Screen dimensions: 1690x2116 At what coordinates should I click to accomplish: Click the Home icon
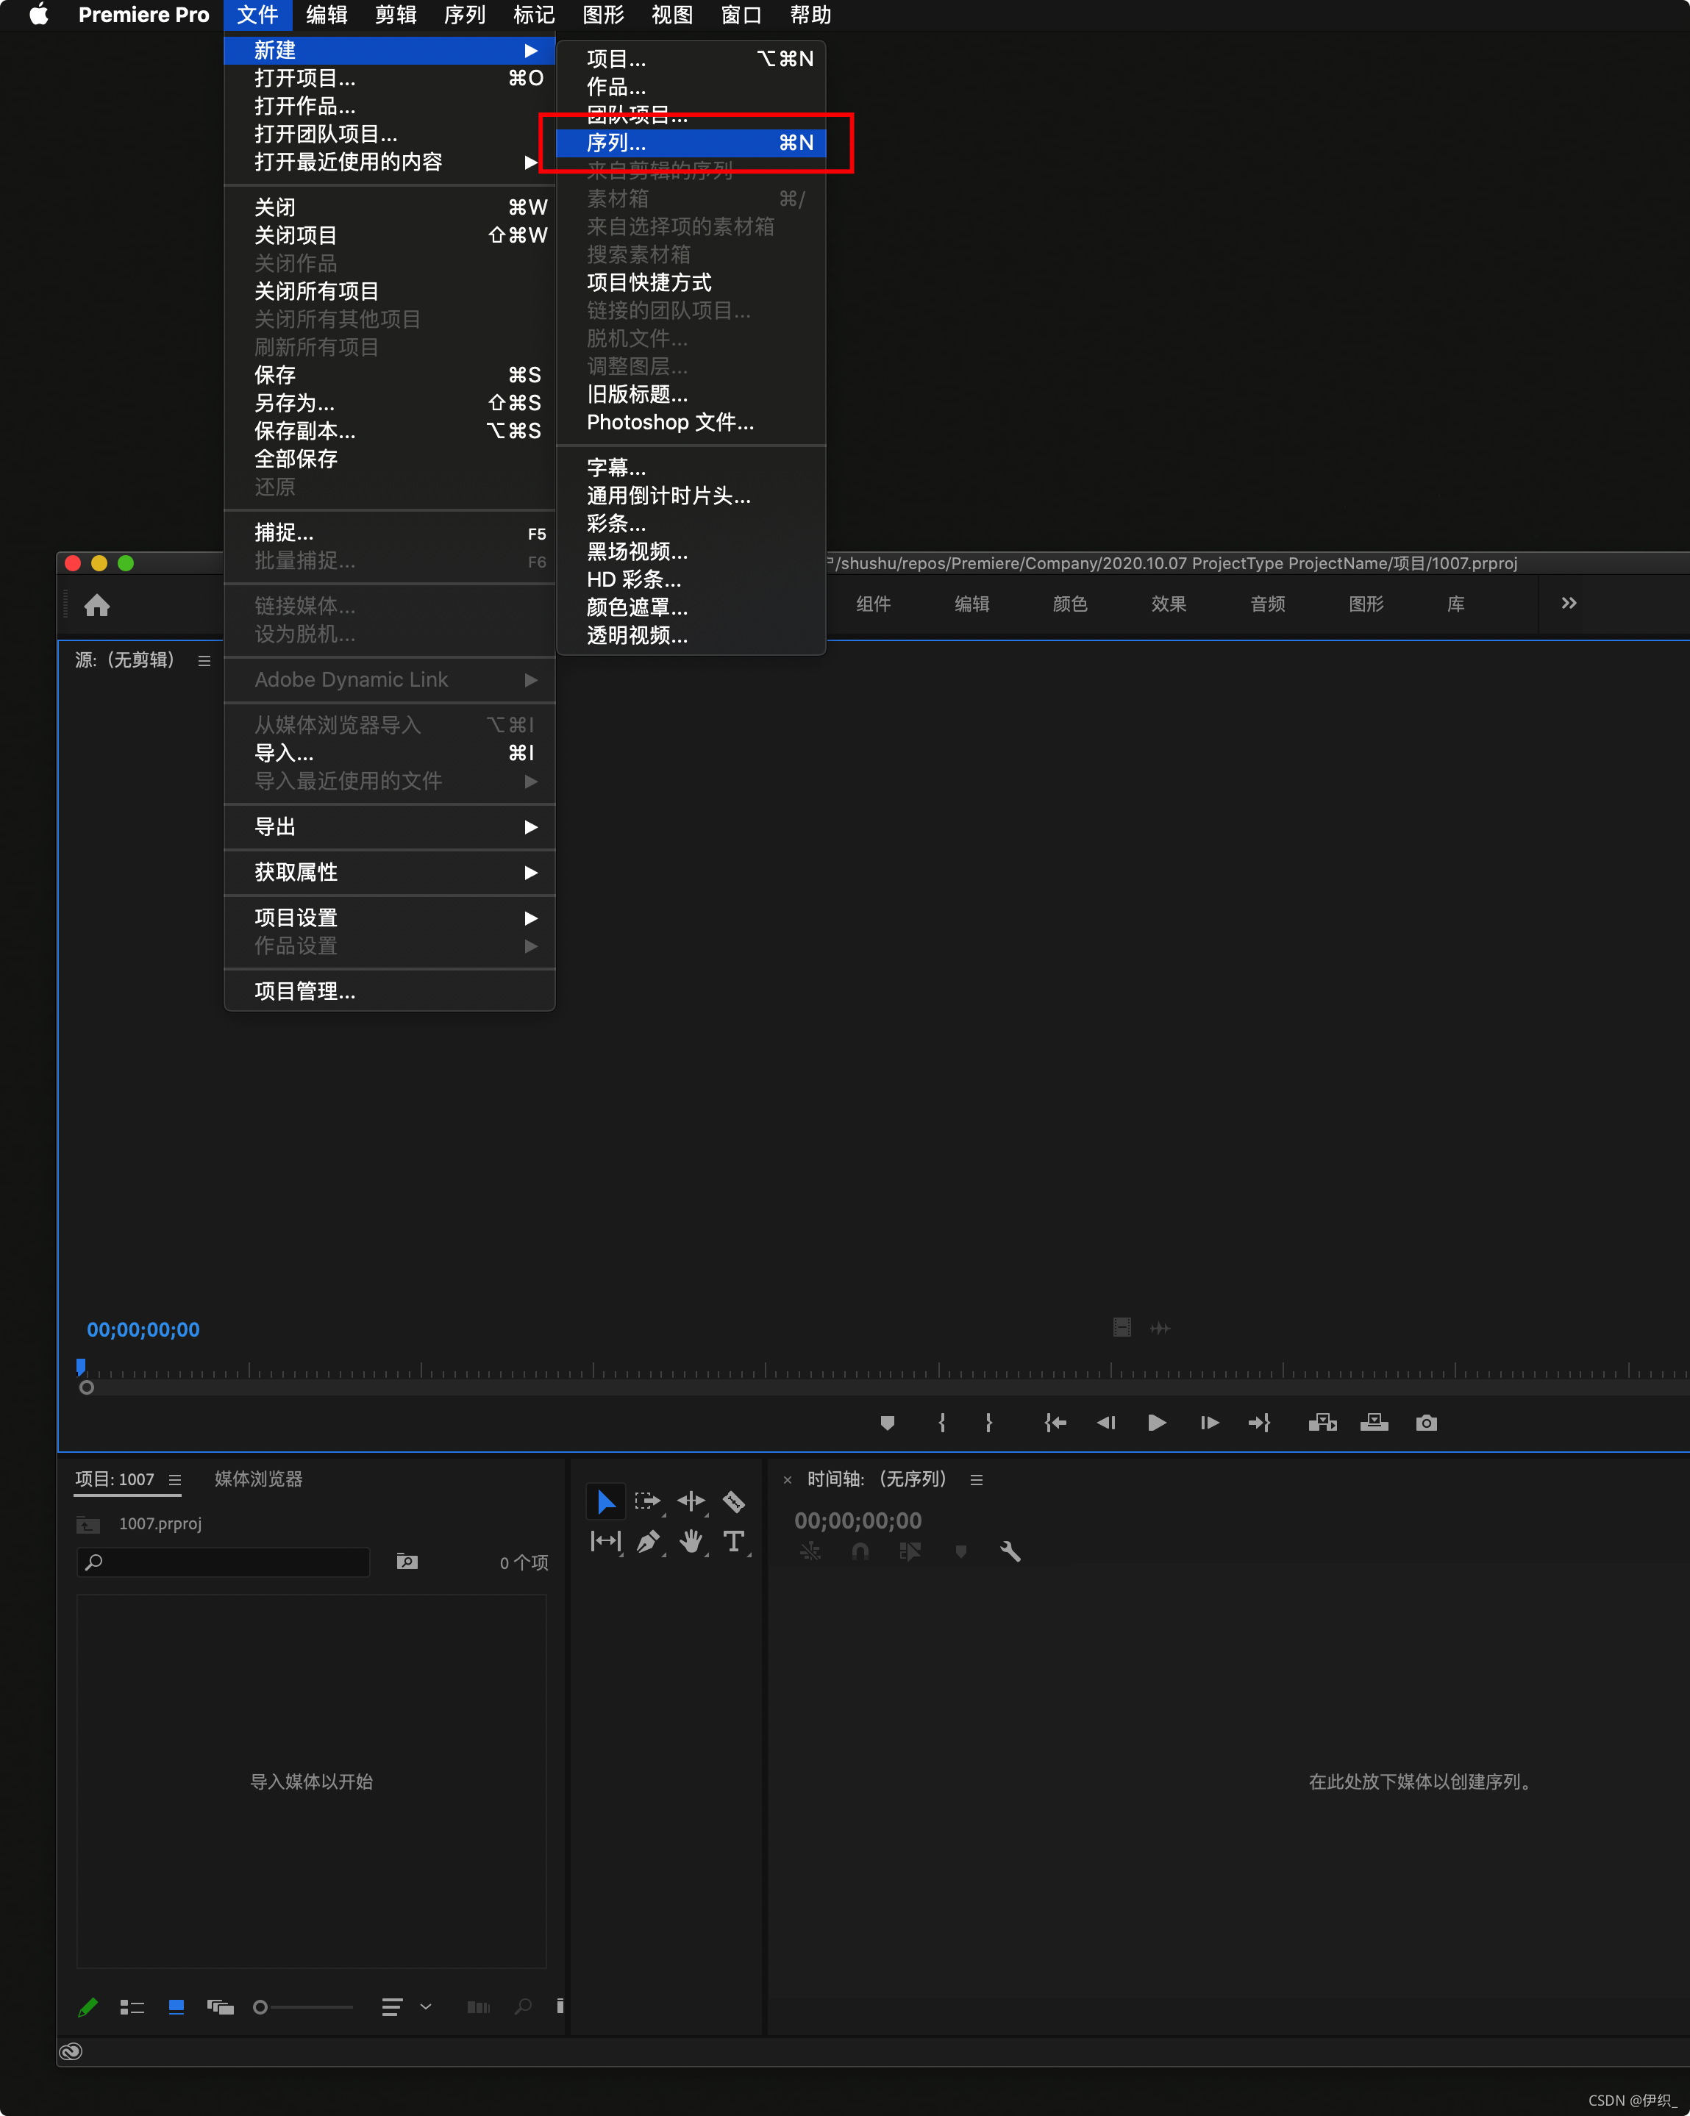tap(96, 606)
